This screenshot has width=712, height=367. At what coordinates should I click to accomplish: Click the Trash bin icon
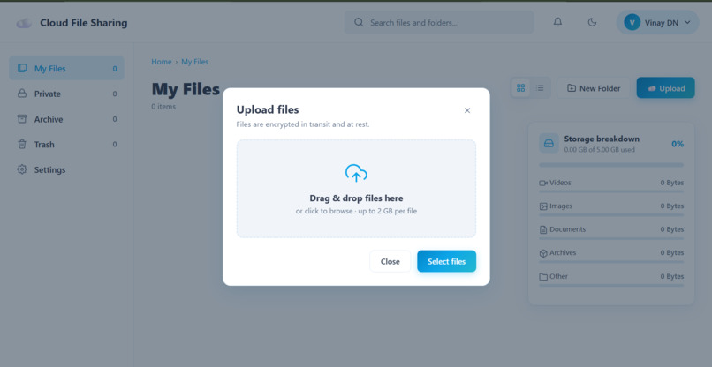pyautogui.click(x=22, y=145)
